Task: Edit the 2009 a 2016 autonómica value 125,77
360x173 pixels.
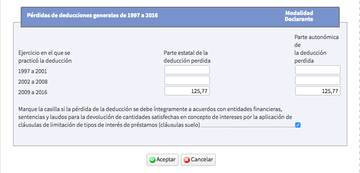Action: point(317,91)
